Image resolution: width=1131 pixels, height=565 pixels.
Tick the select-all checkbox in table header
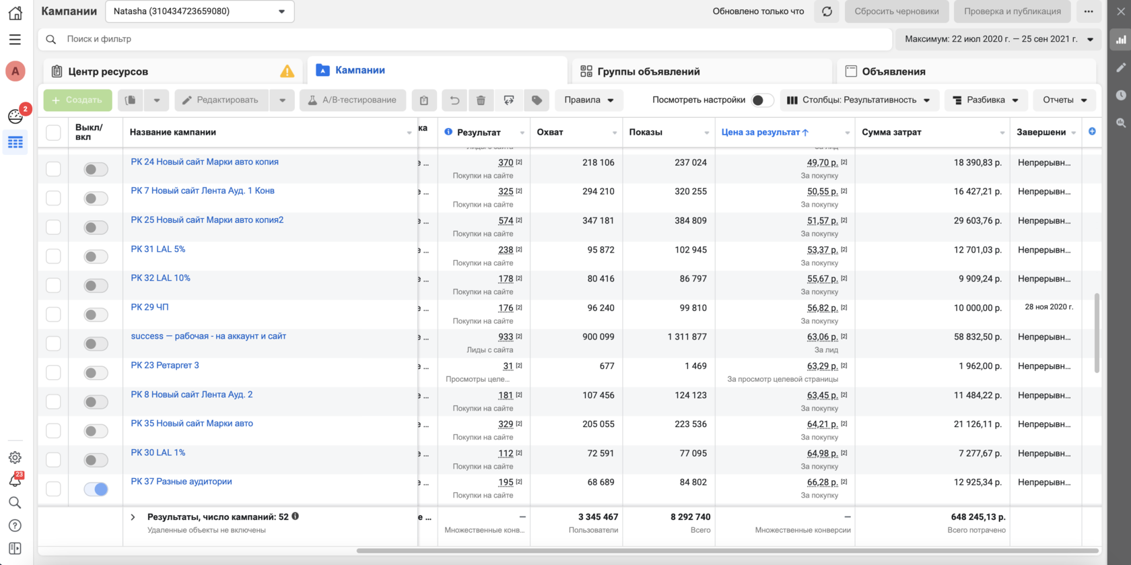tap(53, 133)
